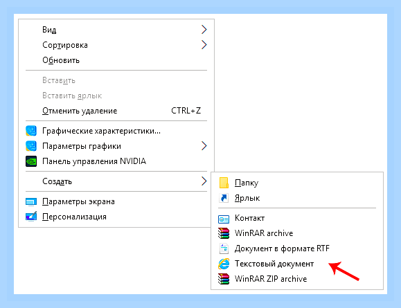Click the CTRL+Z shortcut text
Image resolution: width=401 pixels, height=308 pixels.
[186, 111]
